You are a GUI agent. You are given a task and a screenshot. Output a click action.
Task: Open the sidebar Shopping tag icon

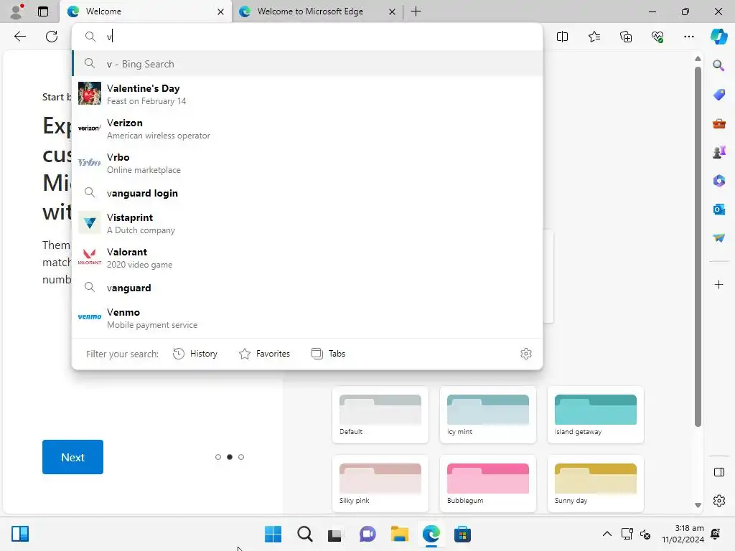tap(718, 95)
